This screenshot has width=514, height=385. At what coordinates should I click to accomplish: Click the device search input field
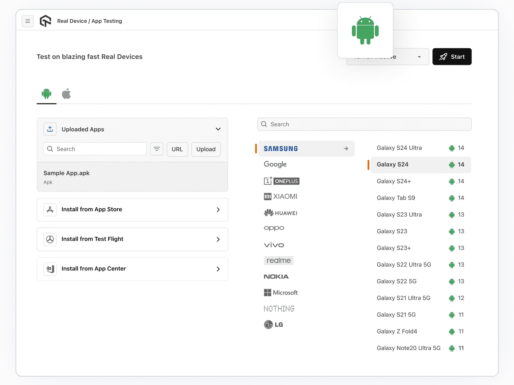tap(364, 124)
